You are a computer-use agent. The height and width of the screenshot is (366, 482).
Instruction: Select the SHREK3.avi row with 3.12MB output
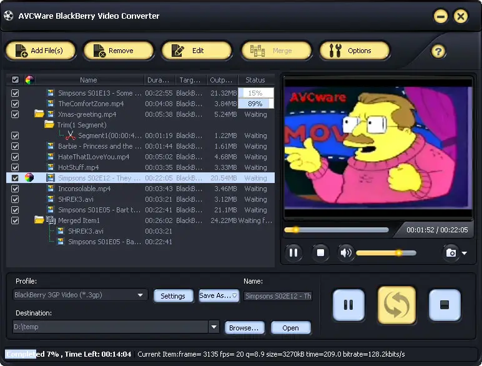click(140, 199)
